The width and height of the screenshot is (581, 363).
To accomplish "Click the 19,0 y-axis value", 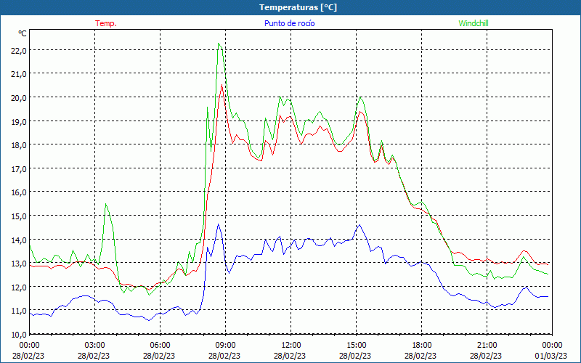I will tap(18, 122).
